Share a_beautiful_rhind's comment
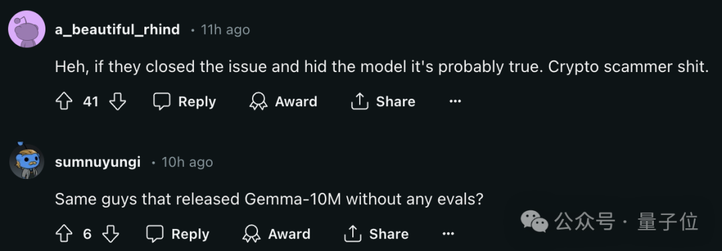The height and width of the screenshot is (251, 722). (383, 101)
